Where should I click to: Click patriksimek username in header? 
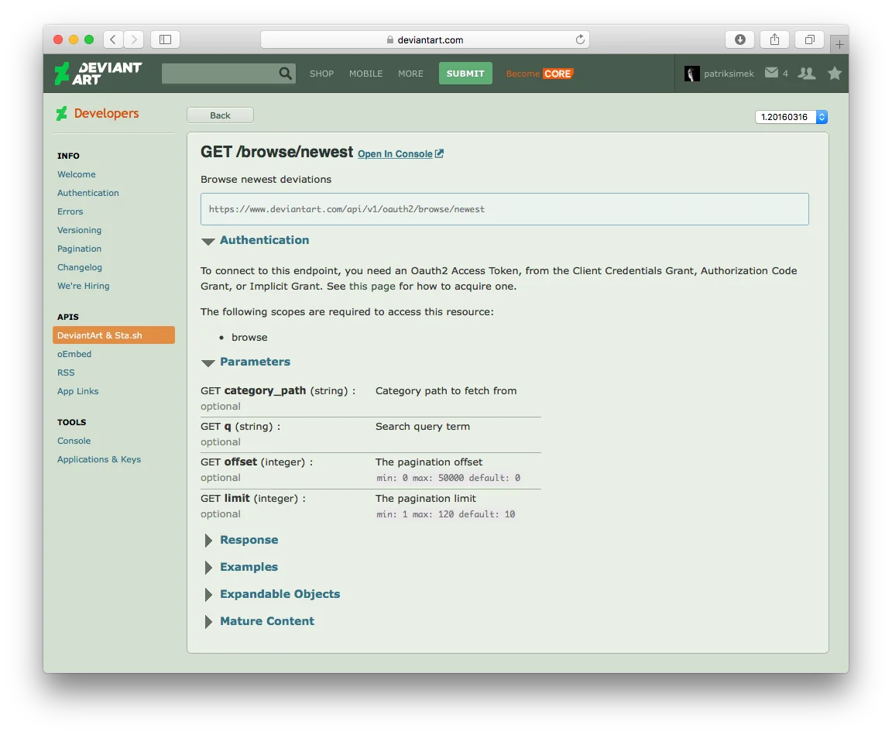pos(729,74)
